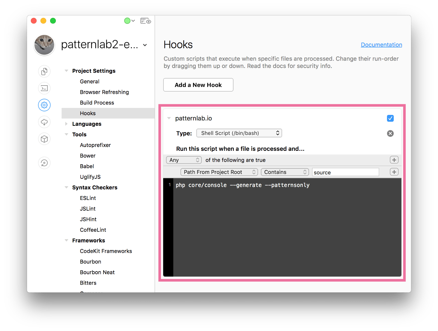Click the refresh sync icon in sidebar
The height and width of the screenshot is (331, 438).
tap(44, 163)
